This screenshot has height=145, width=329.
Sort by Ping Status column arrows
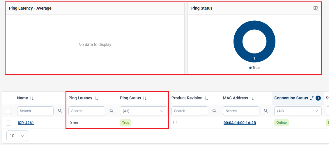145,98
